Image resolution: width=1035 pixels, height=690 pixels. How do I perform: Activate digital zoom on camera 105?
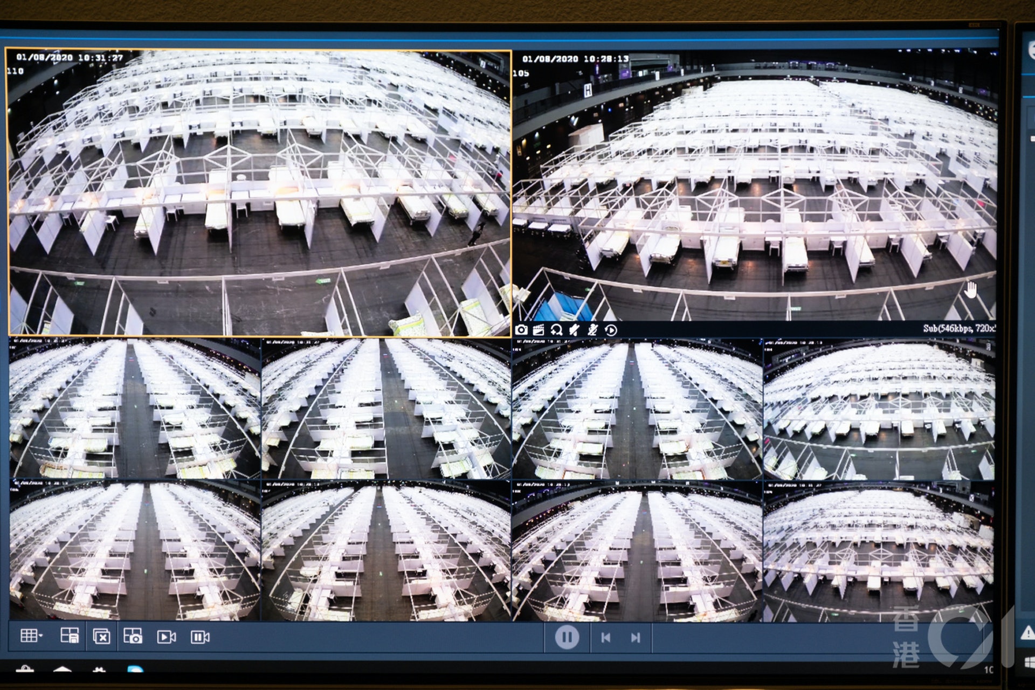(556, 330)
